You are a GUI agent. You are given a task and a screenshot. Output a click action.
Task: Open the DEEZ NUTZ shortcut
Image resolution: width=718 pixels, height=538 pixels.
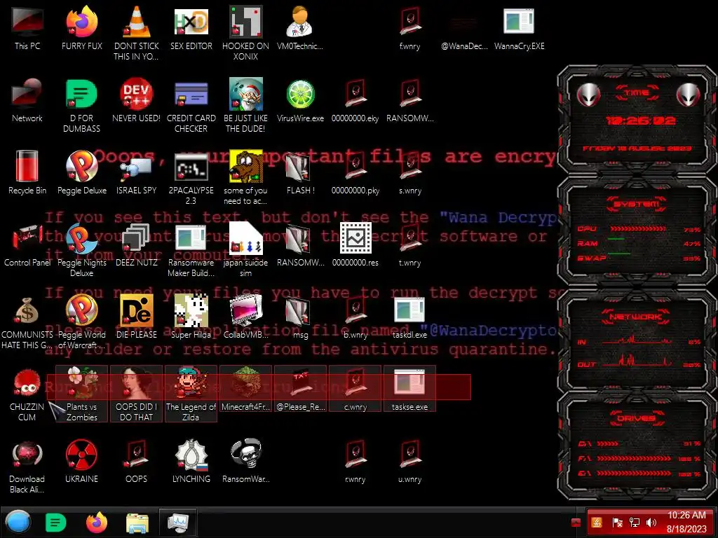click(136, 244)
